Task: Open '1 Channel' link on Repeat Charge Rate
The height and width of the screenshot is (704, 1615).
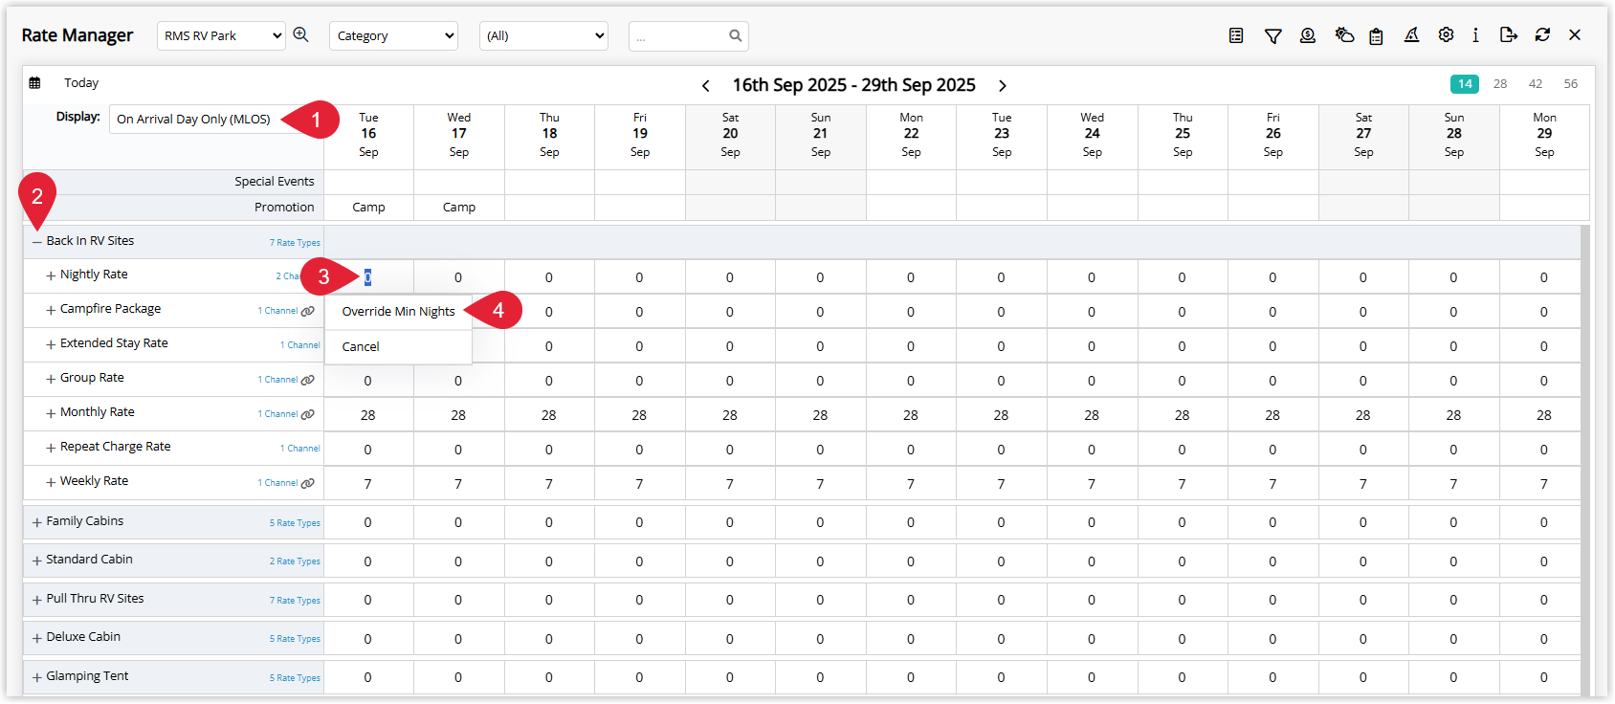Action: [300, 449]
